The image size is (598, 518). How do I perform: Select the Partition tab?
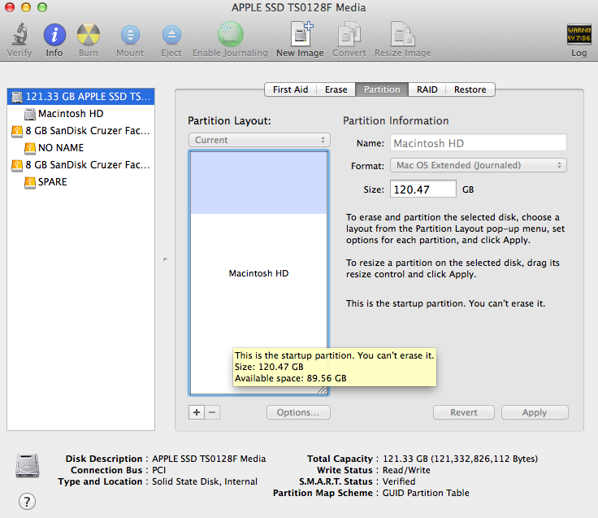[382, 89]
